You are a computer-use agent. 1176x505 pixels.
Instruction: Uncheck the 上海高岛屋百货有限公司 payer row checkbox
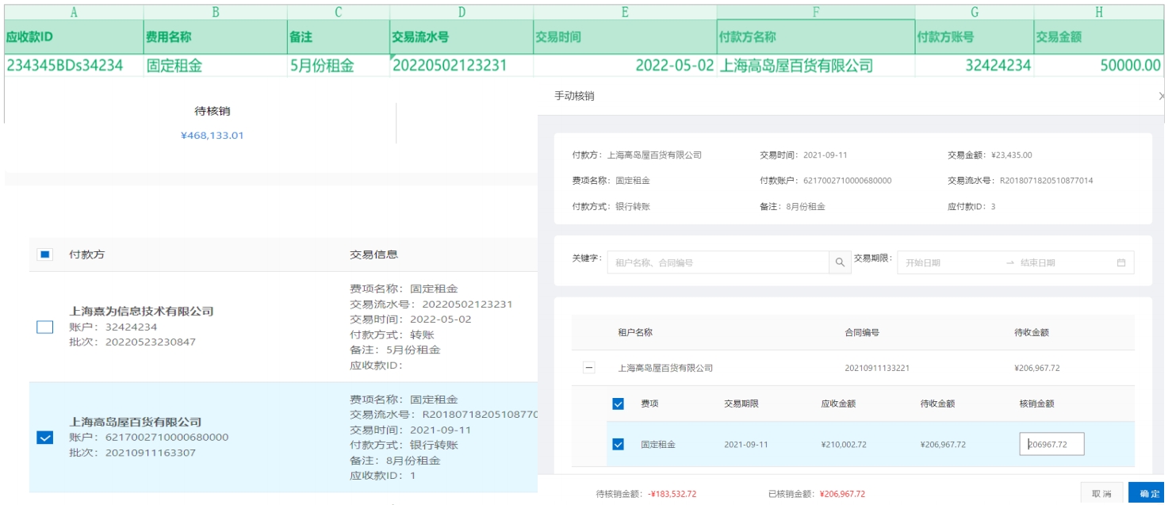[45, 438]
